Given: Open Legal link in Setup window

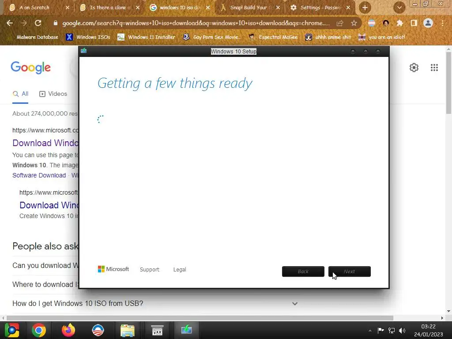Looking at the screenshot, I should [180, 270].
